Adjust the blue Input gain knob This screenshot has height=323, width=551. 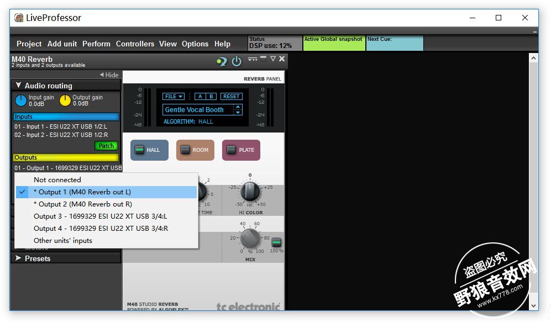tap(21, 100)
